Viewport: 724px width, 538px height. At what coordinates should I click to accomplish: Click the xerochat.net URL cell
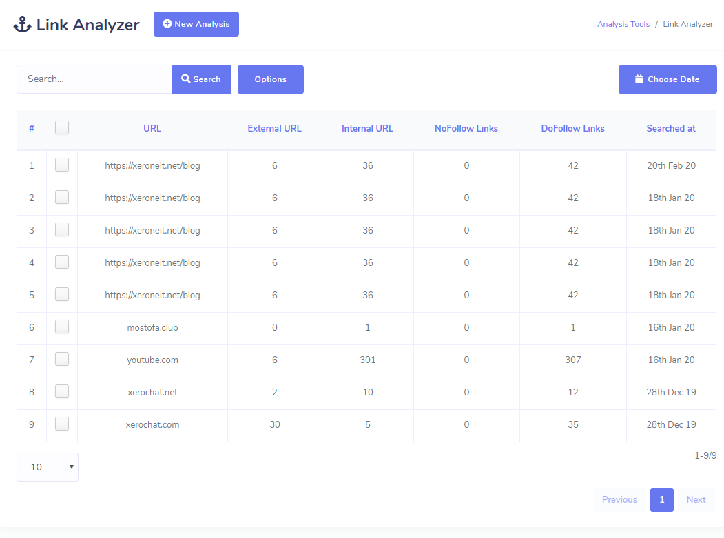[152, 392]
